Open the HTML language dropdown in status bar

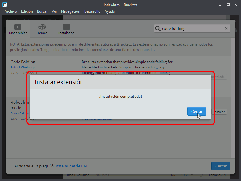click(x=187, y=175)
